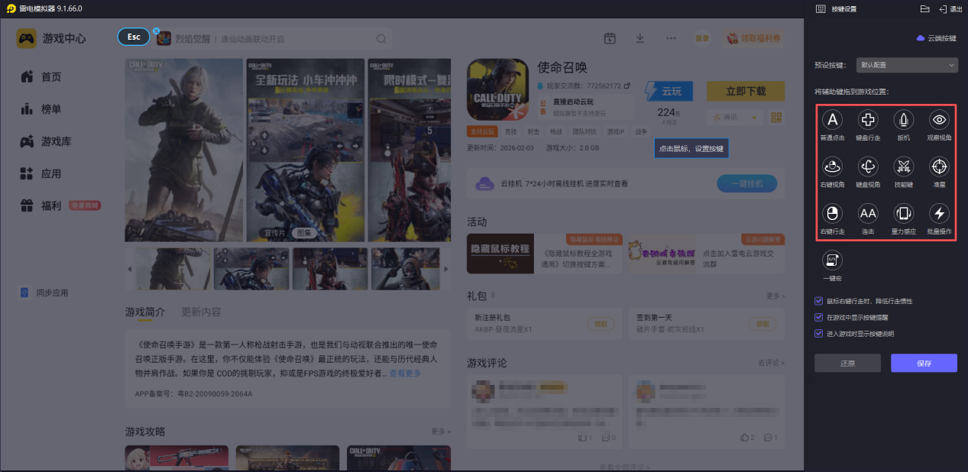Screen dimensions: 968x472
Task: Open the three-dot more menu
Action: tap(671, 38)
